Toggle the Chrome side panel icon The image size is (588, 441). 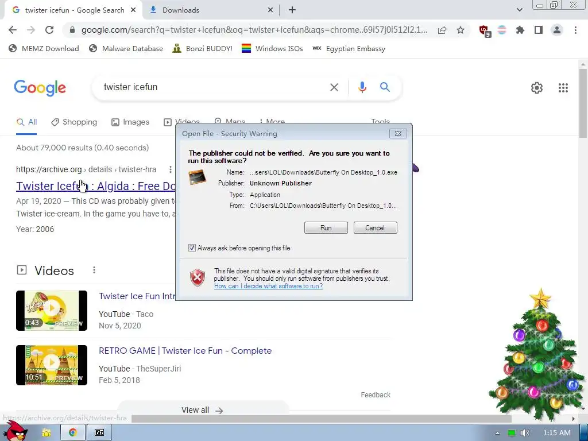(x=539, y=30)
